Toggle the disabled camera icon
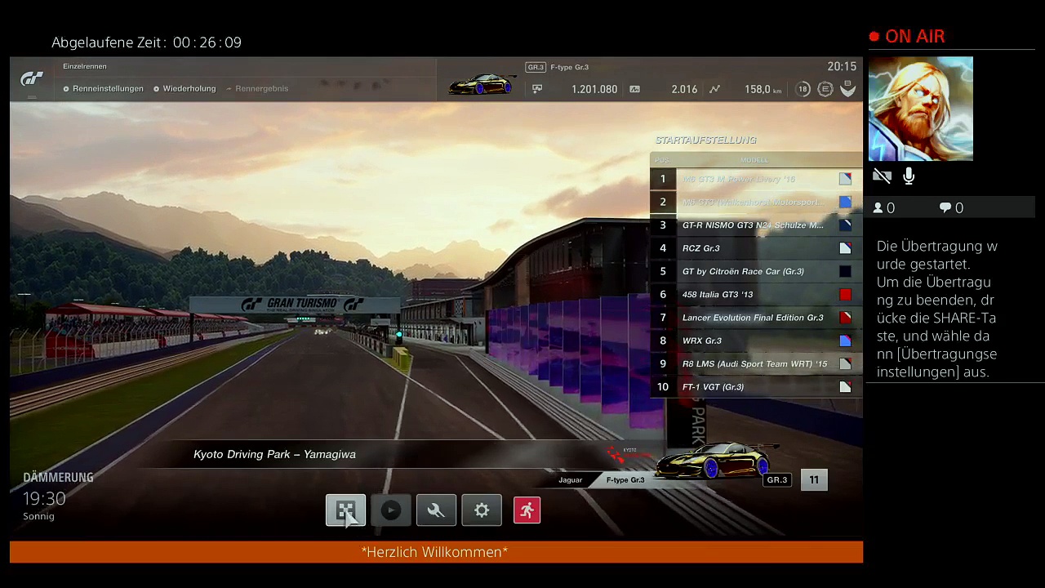 click(x=882, y=176)
